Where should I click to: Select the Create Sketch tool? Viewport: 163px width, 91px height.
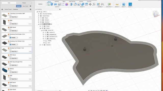coord(48,4)
